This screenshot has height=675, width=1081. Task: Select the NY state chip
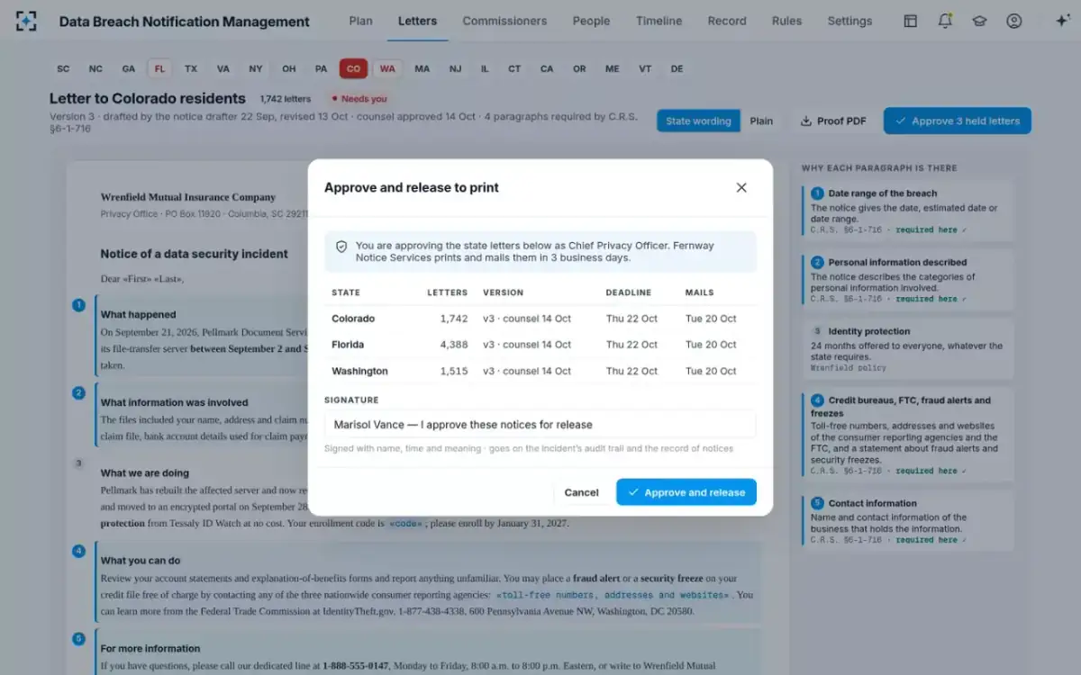(256, 68)
